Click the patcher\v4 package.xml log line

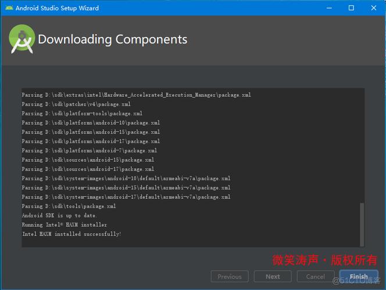point(76,104)
